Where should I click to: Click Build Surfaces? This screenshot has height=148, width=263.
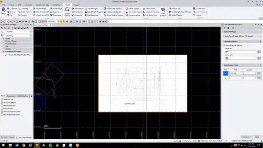(x=163, y=12)
